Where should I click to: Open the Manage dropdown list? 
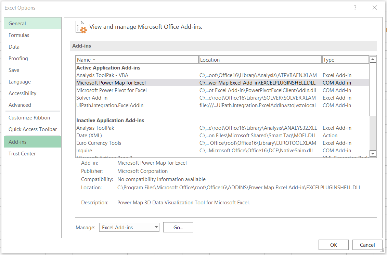156,227
